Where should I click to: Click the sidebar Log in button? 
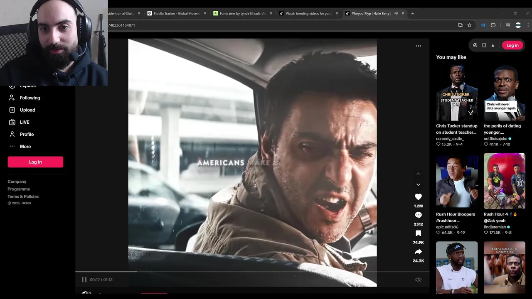[x=35, y=162]
